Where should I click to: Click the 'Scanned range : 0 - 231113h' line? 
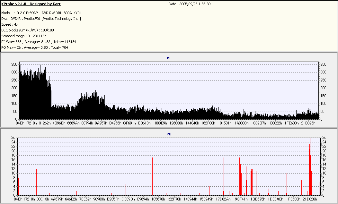(24, 36)
